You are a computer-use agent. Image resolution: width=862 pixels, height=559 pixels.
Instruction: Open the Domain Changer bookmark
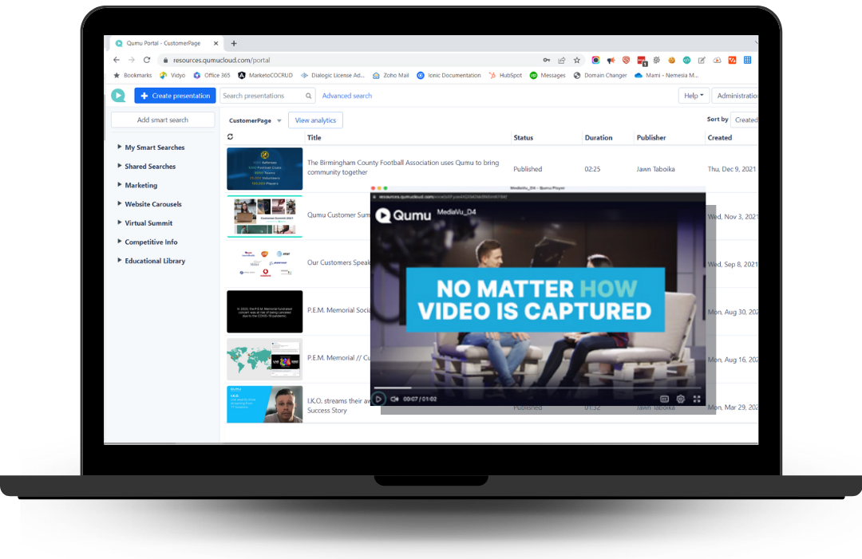point(599,75)
